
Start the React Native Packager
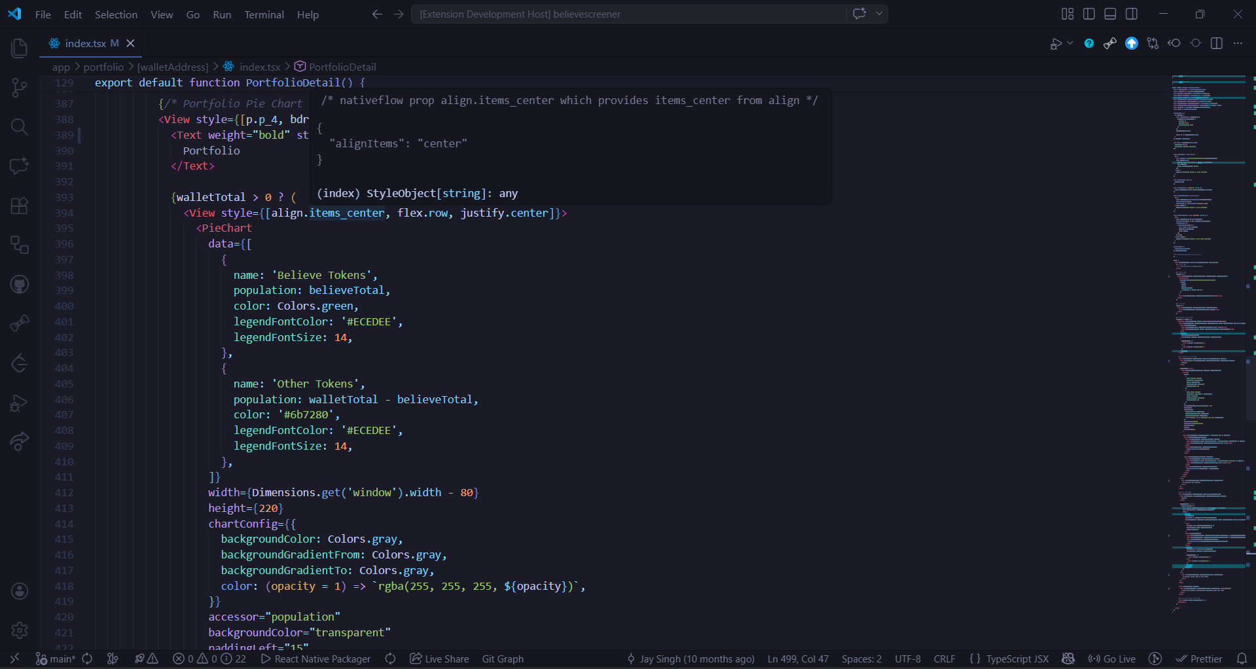tap(315, 659)
